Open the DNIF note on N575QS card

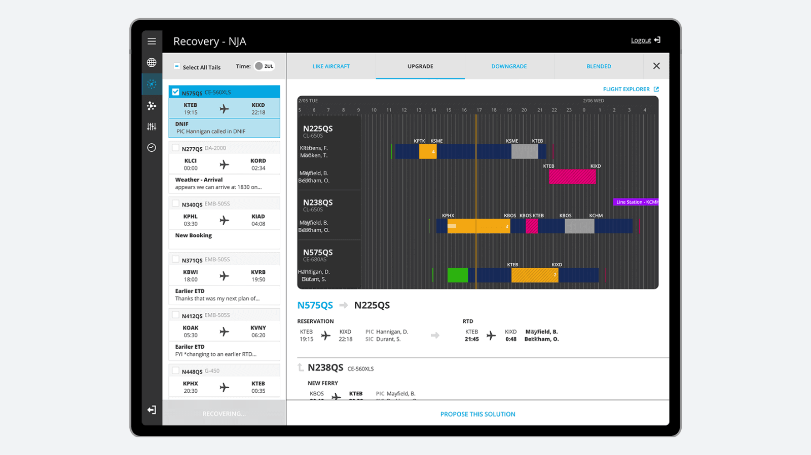pyautogui.click(x=224, y=128)
